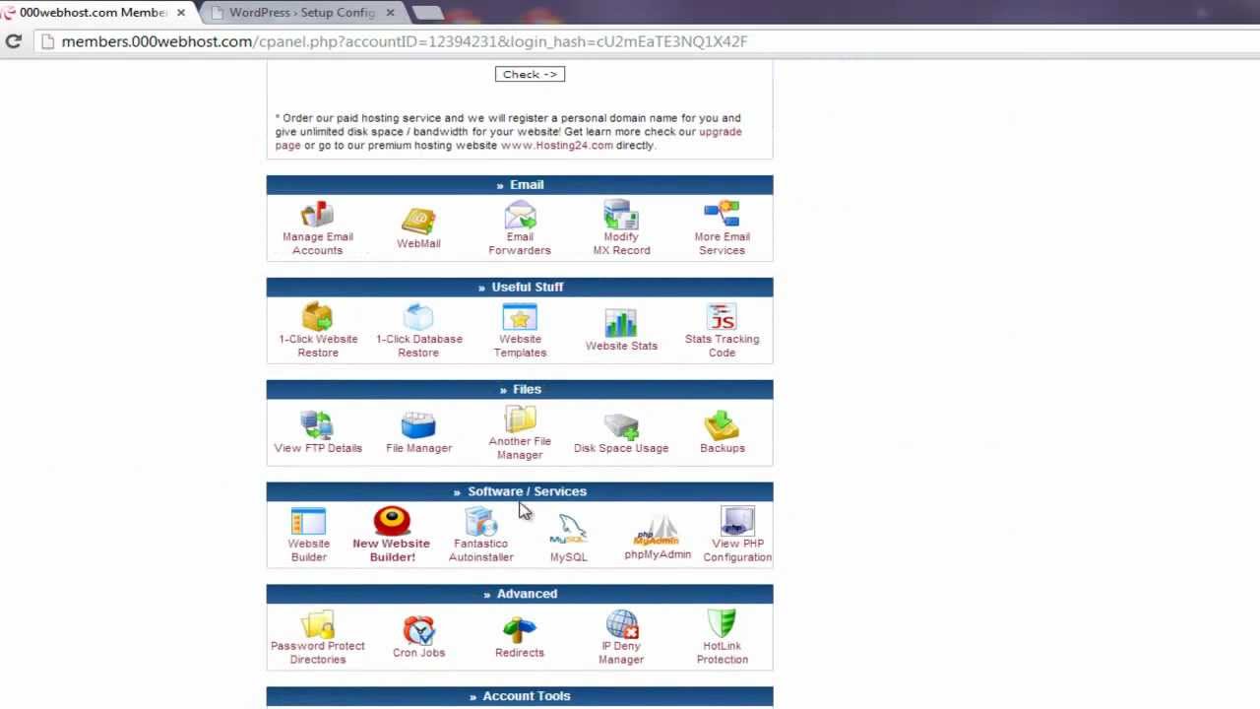
Task: Open Website Templates icon
Action: [520, 316]
